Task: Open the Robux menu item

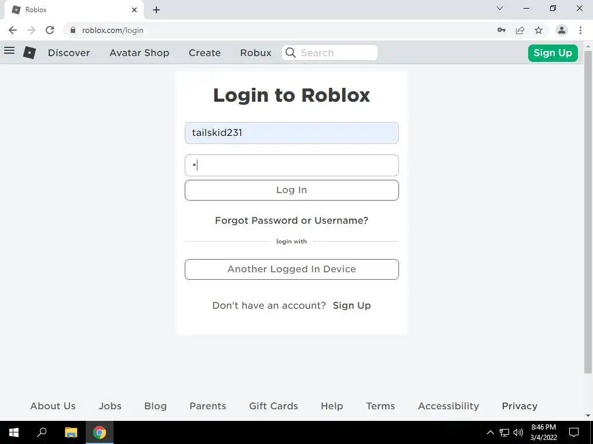Action: pyautogui.click(x=255, y=53)
